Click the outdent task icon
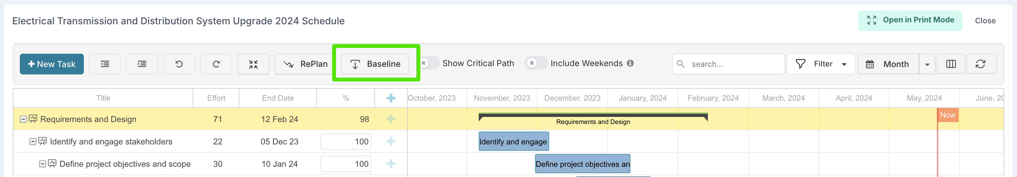The width and height of the screenshot is (1017, 177). pos(105,64)
